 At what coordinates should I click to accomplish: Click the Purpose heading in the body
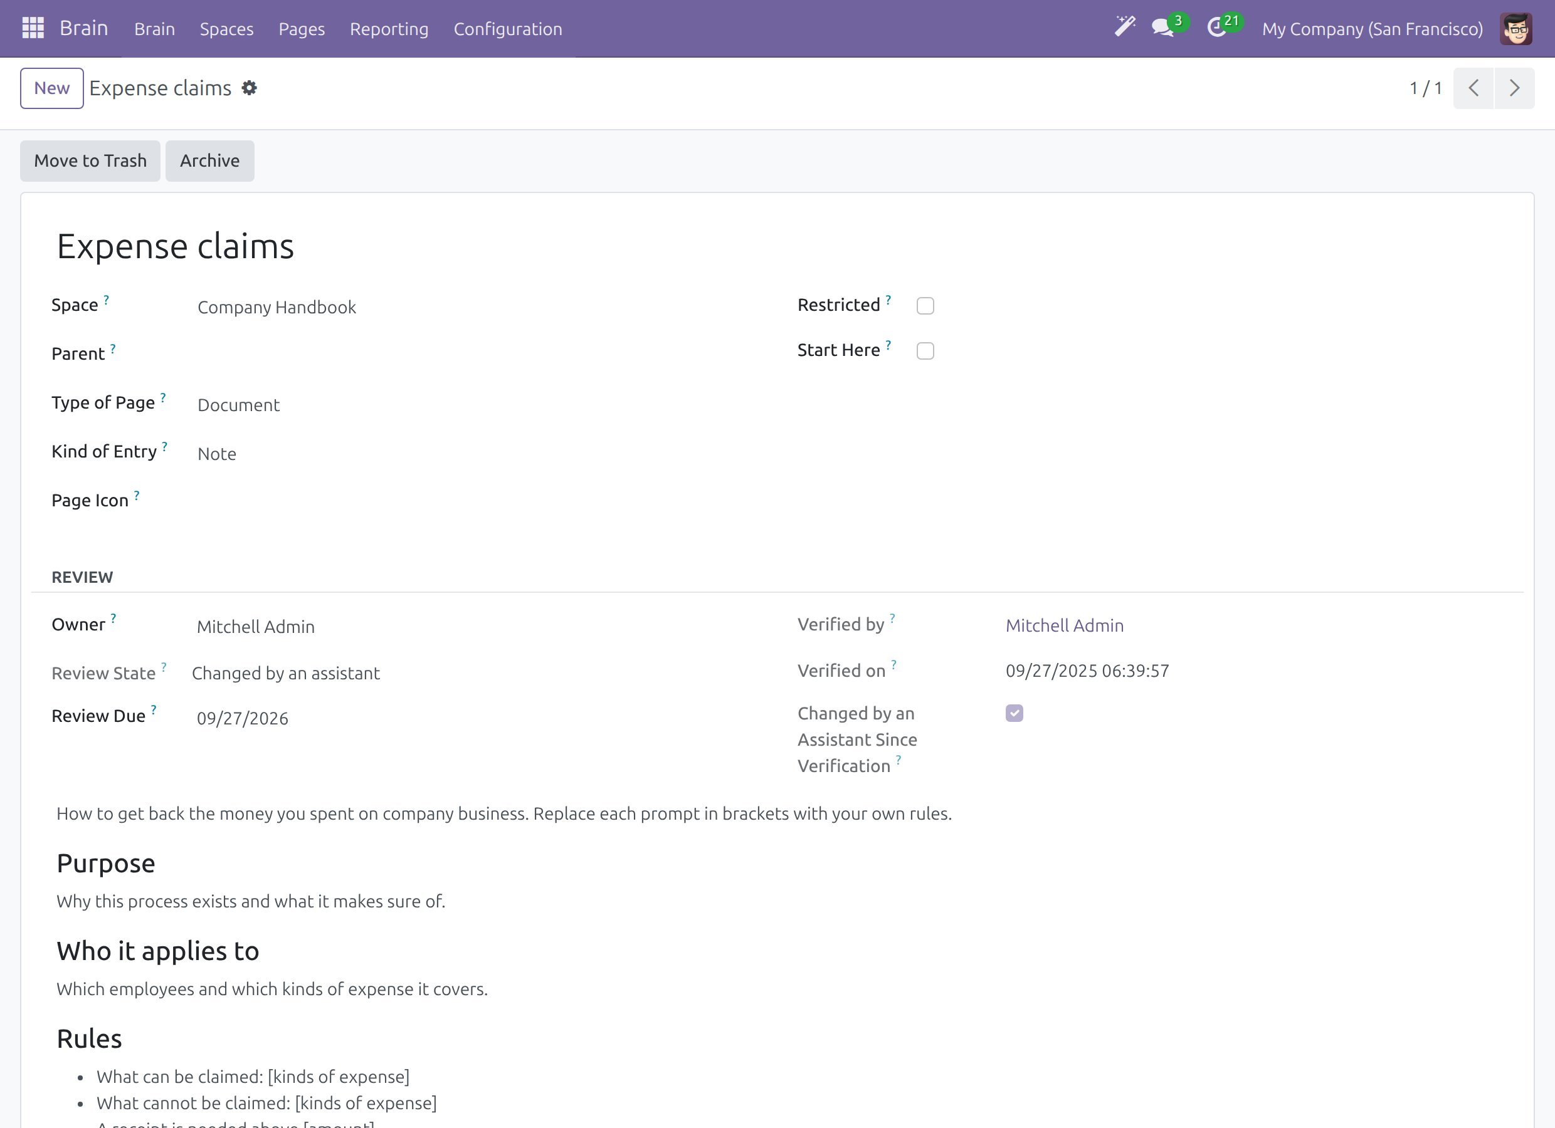tap(105, 863)
